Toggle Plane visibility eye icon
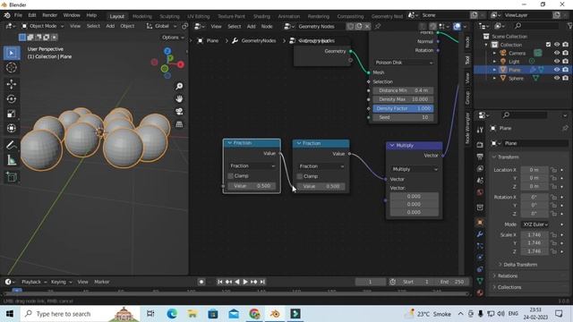The image size is (573, 322). pyautogui.click(x=557, y=70)
